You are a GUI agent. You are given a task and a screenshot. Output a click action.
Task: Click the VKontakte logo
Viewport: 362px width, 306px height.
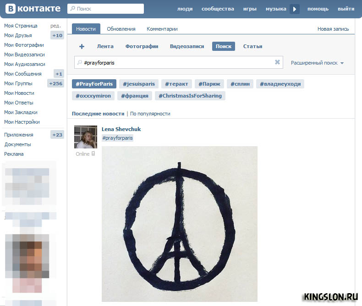[x=33, y=9]
